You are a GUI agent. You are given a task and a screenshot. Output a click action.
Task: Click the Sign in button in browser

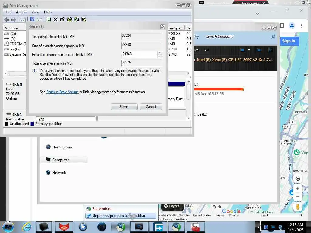click(x=289, y=41)
